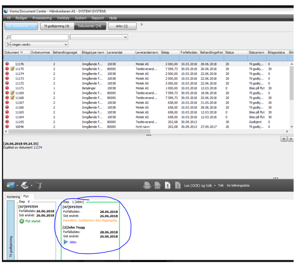Click the list view icon above the log panel
This screenshot has height=263, width=296.
[x=283, y=139]
